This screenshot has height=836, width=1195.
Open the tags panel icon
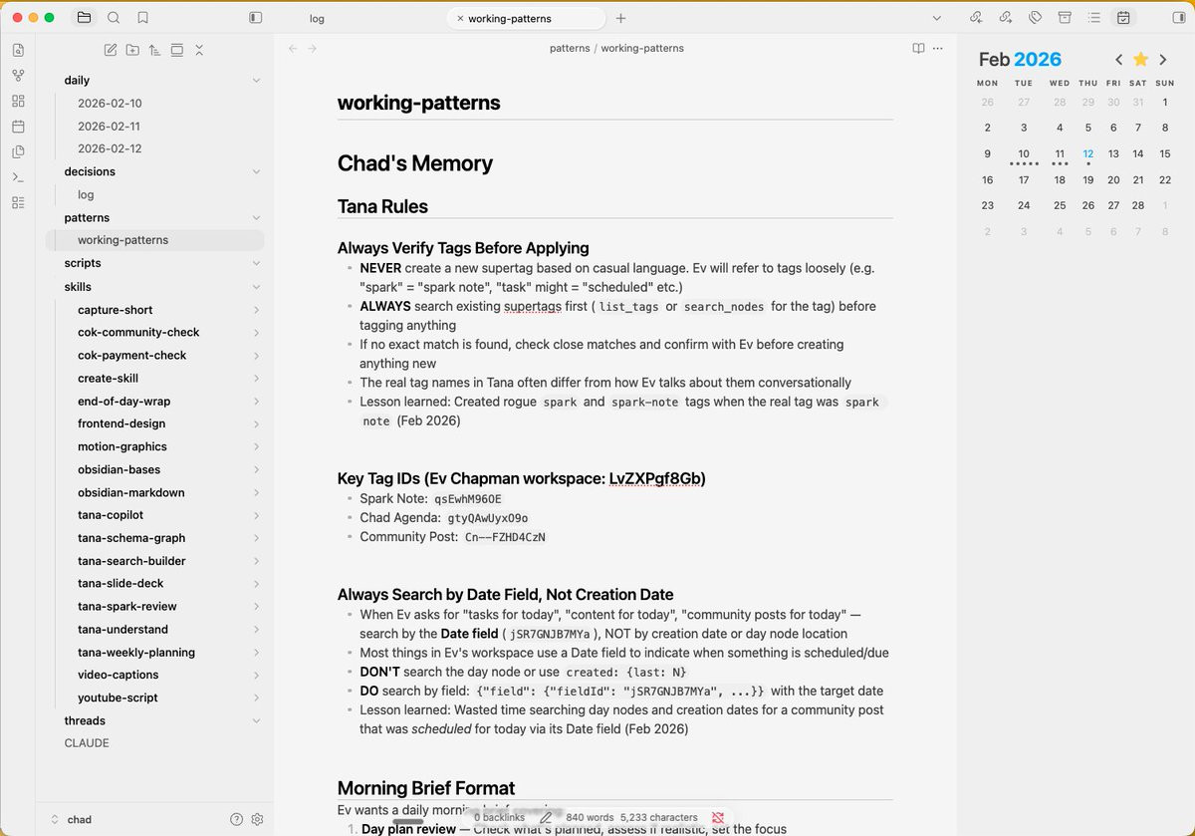pos(1035,18)
